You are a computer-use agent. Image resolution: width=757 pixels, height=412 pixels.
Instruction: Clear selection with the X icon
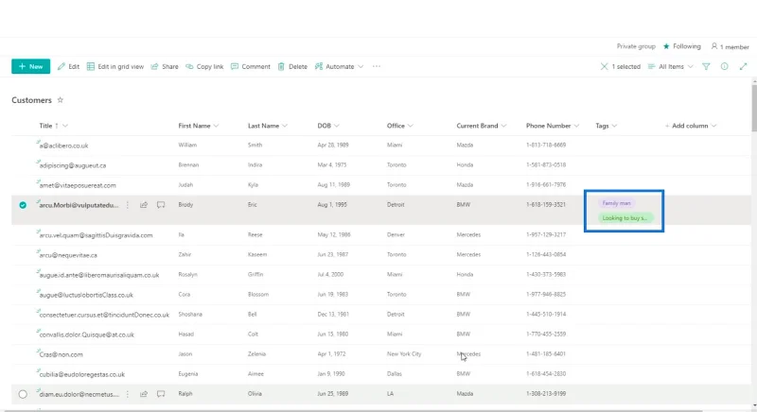(604, 66)
